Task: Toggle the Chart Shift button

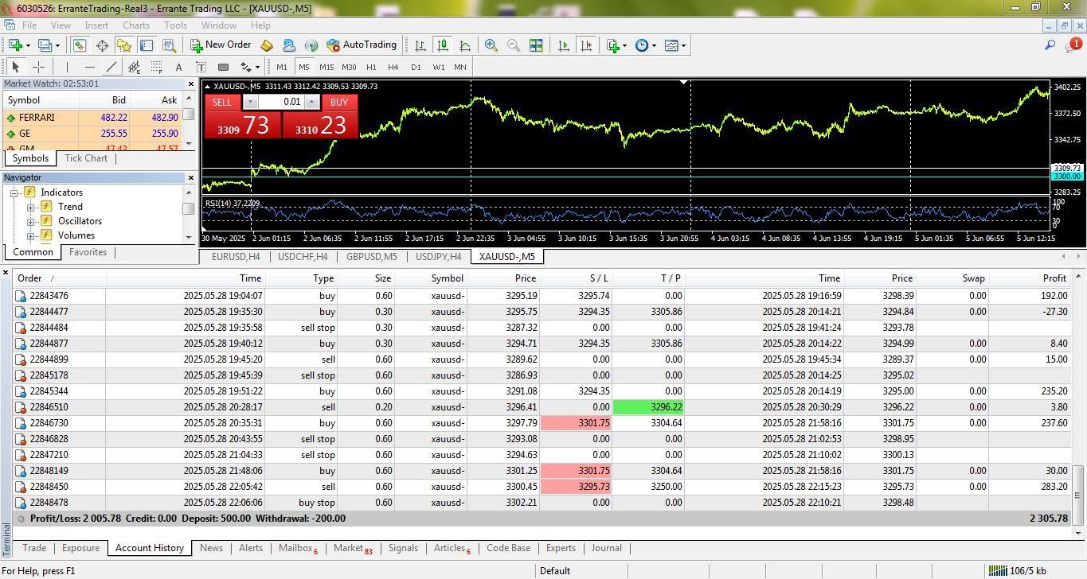Action: point(586,45)
